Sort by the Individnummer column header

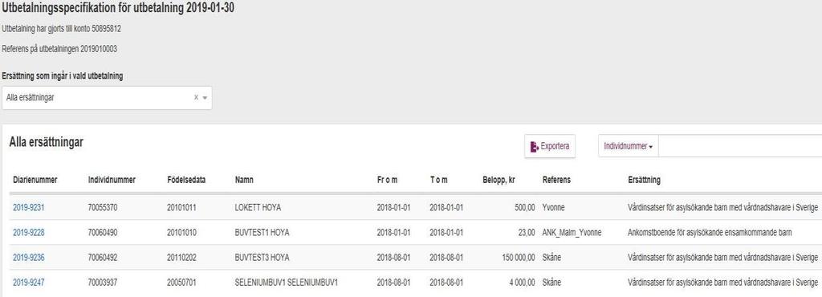click(112, 180)
